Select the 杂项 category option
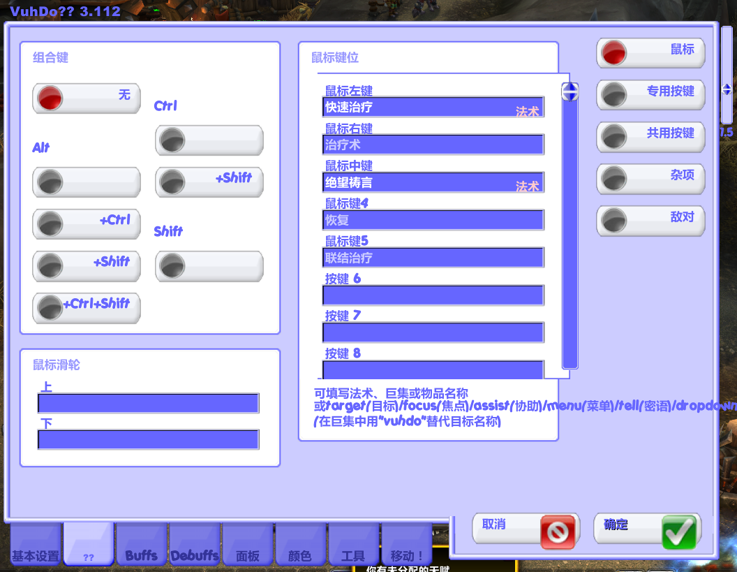 (614, 179)
